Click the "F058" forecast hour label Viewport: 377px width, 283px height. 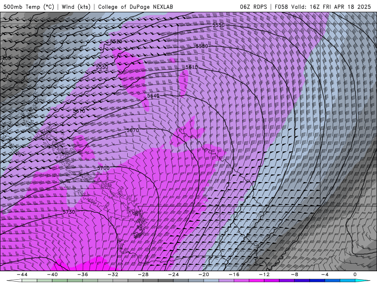pyautogui.click(x=281, y=7)
